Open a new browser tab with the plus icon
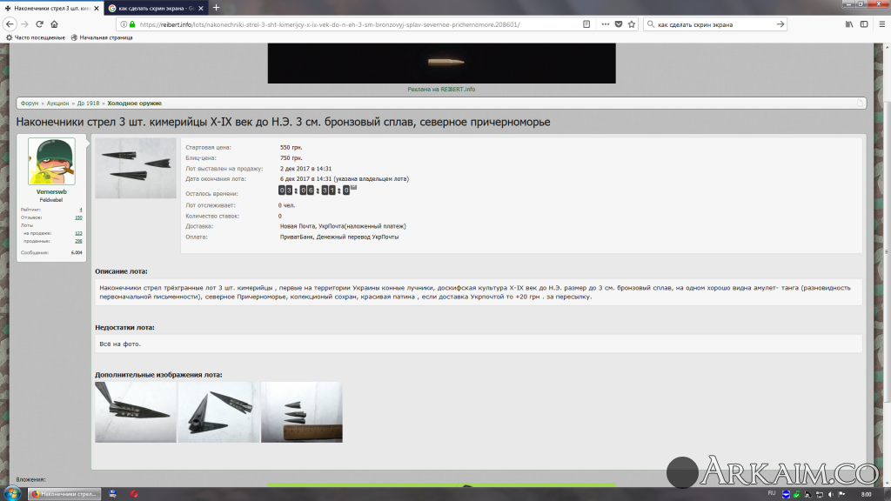891x501 pixels. click(216, 8)
